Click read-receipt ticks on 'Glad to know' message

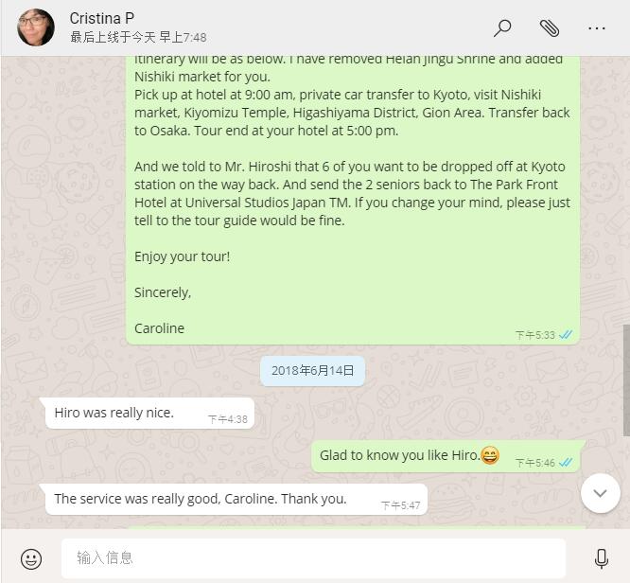[x=566, y=463]
